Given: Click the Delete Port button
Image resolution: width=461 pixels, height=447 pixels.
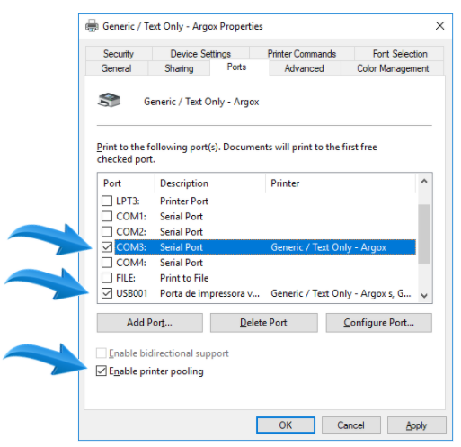Looking at the screenshot, I should (263, 323).
